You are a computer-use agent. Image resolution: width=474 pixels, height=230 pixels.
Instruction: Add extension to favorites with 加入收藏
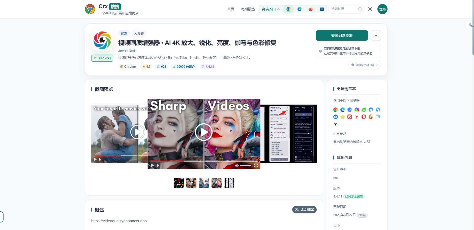tap(102, 58)
